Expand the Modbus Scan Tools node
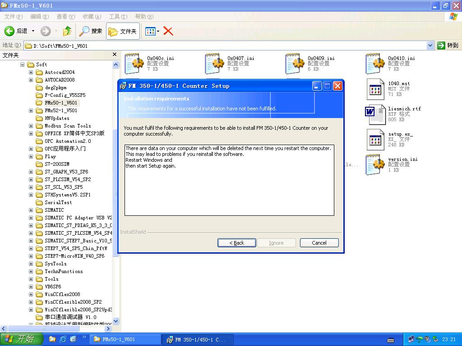 (x=31, y=126)
